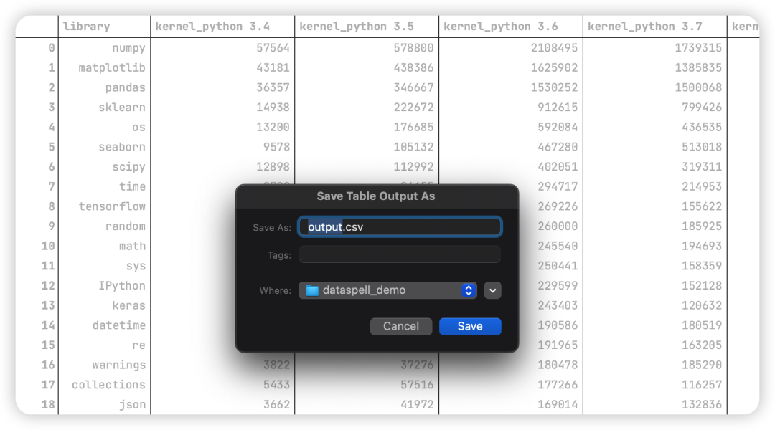Viewport: 775px width, 430px height.
Task: Click the value 43181 for matplotlib
Action: pyautogui.click(x=273, y=67)
